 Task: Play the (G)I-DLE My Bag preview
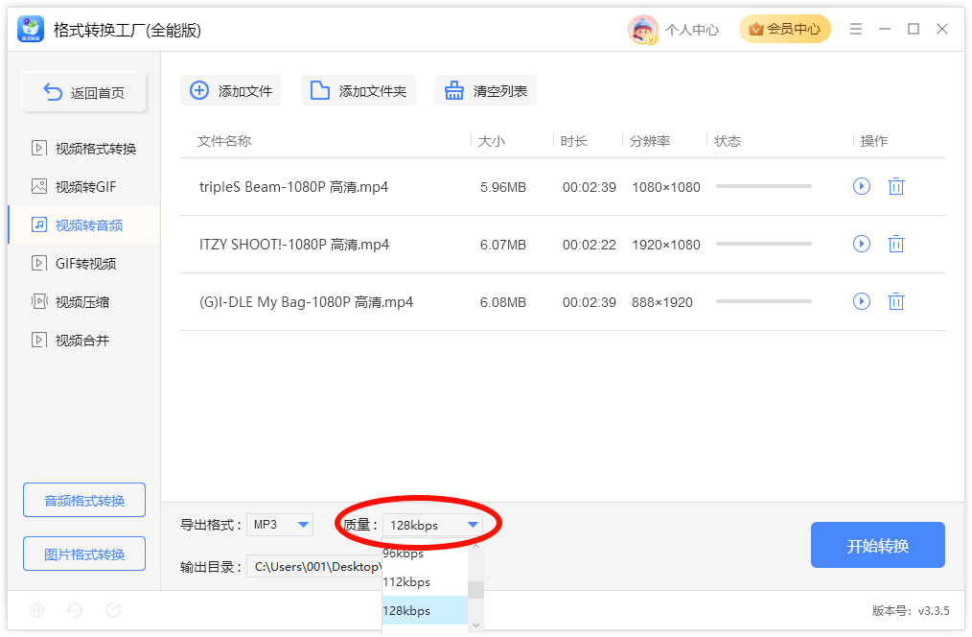861,301
